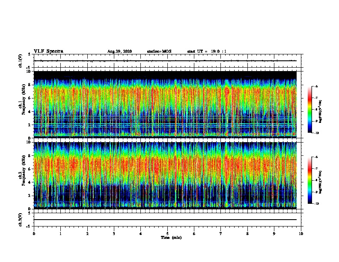Image resolution: width=339 pixels, height=262 pixels.
Task: Select the "start UT = 19: 0 : 1" text
Action: pos(207,51)
